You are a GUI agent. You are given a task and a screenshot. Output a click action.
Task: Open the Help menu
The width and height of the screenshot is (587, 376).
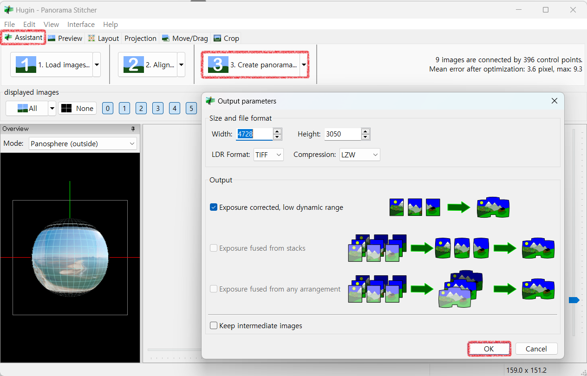coord(111,25)
